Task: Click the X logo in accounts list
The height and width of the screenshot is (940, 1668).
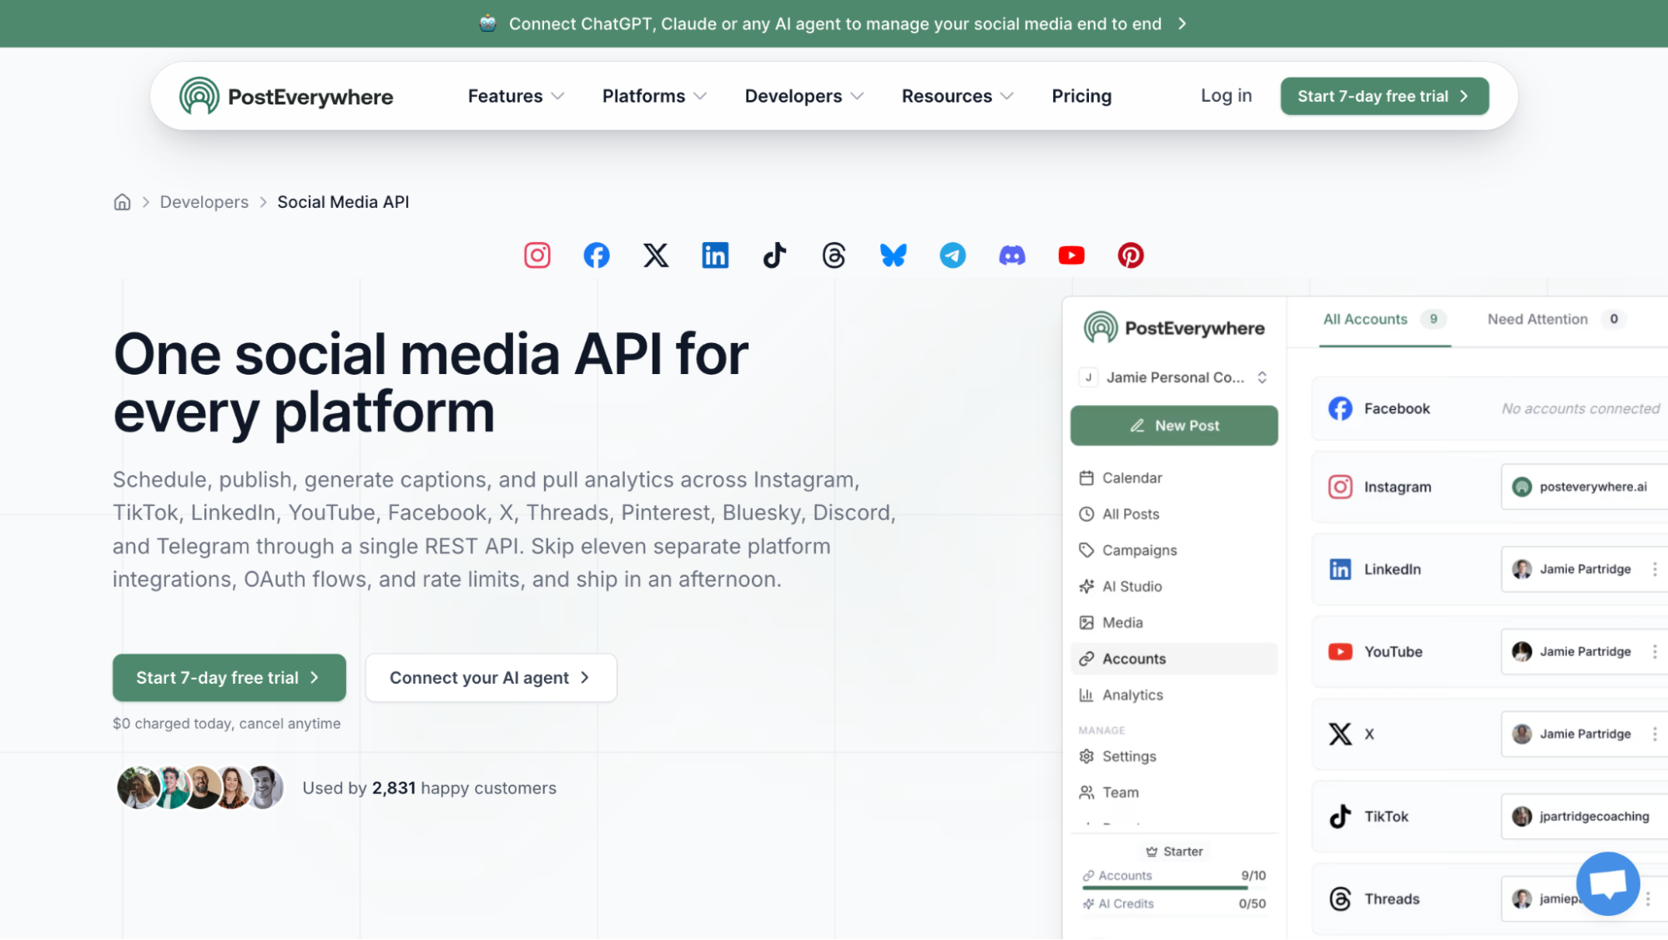Action: tap(1340, 734)
